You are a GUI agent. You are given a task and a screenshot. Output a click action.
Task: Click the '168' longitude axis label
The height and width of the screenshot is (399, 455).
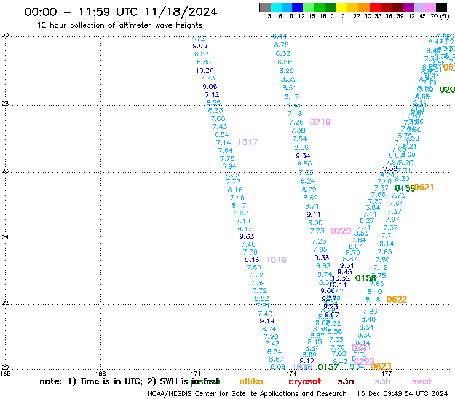pyautogui.click(x=100, y=373)
